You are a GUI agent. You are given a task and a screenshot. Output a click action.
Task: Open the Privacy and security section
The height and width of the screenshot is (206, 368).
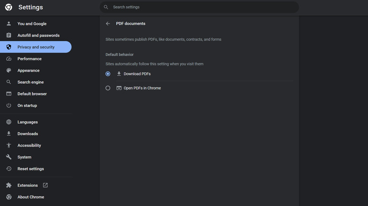tap(36, 47)
